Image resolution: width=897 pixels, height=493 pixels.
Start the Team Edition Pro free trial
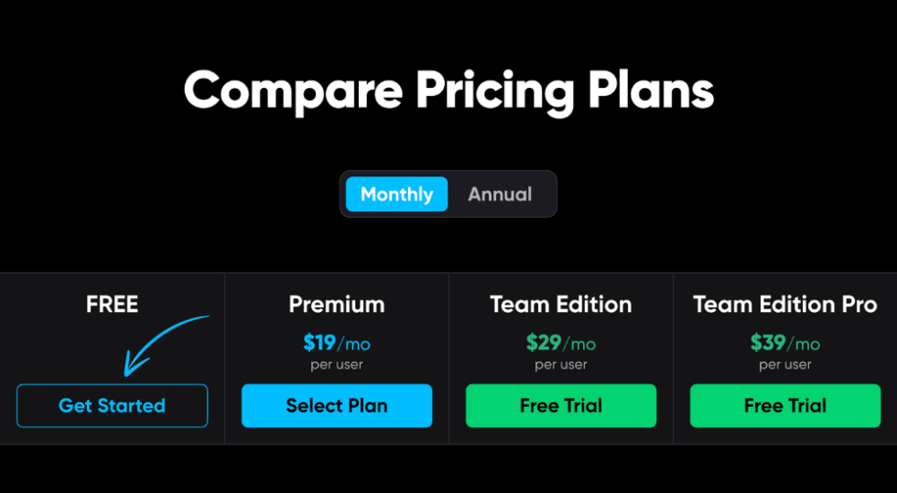click(x=785, y=405)
